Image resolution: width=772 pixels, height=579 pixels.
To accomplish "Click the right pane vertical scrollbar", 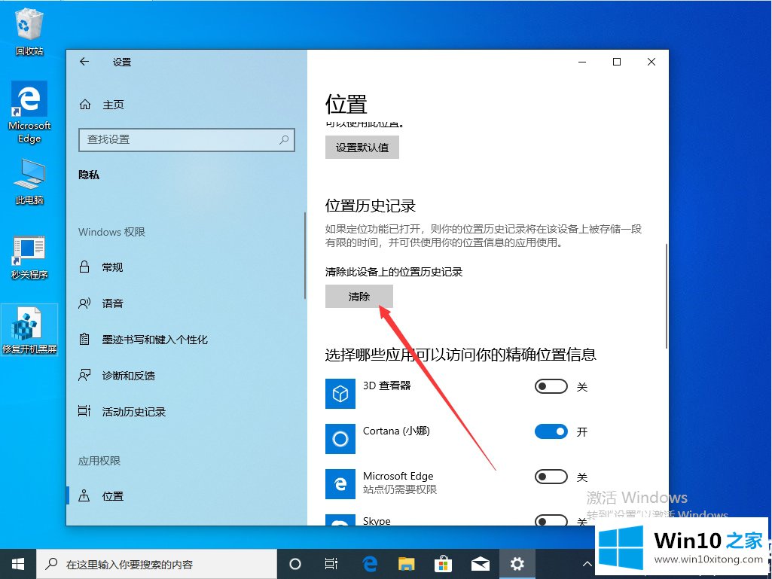I will (665, 295).
